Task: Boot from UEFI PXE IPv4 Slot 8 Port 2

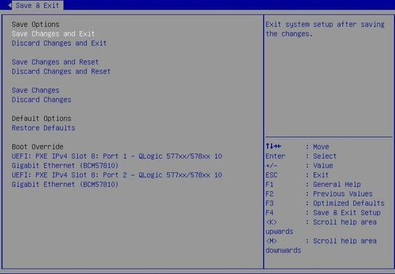Action: pos(117,179)
